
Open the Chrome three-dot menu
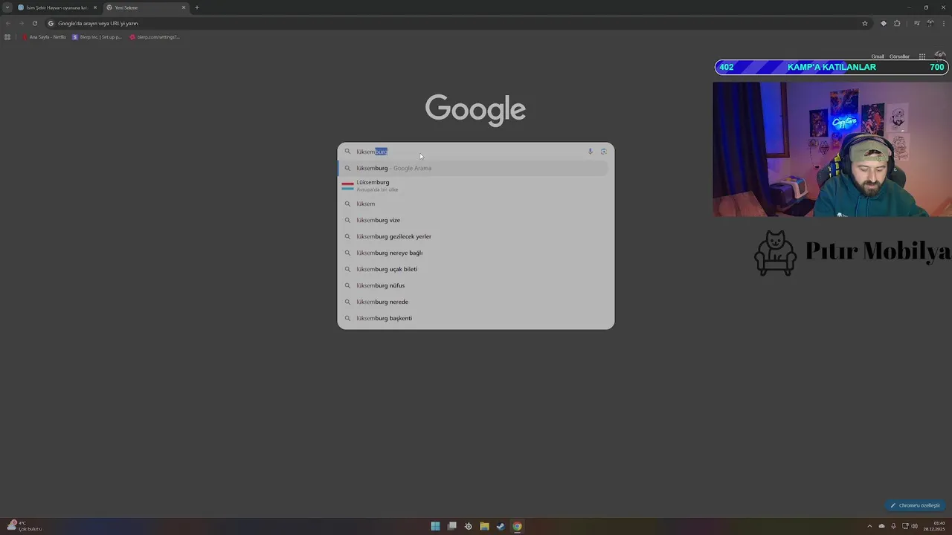point(943,23)
